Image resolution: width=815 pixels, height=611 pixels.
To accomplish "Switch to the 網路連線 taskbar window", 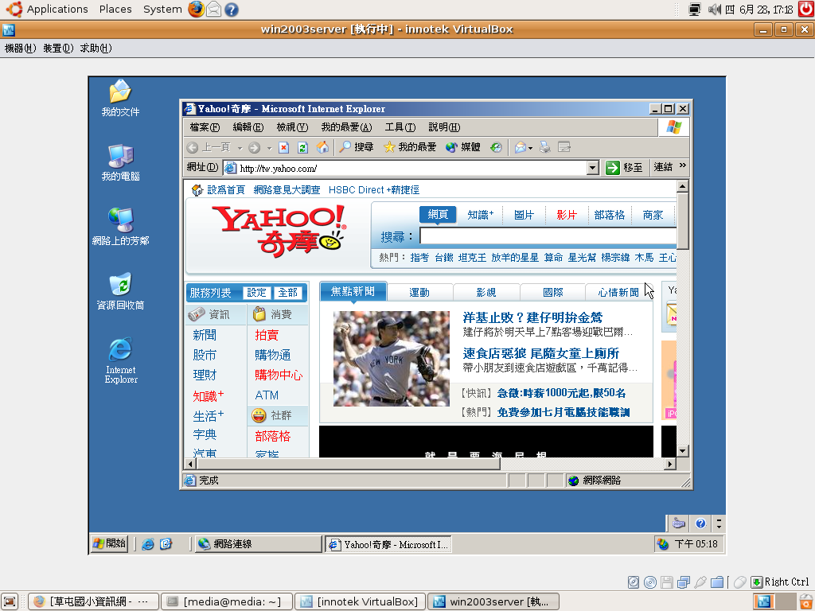I will pos(259,544).
